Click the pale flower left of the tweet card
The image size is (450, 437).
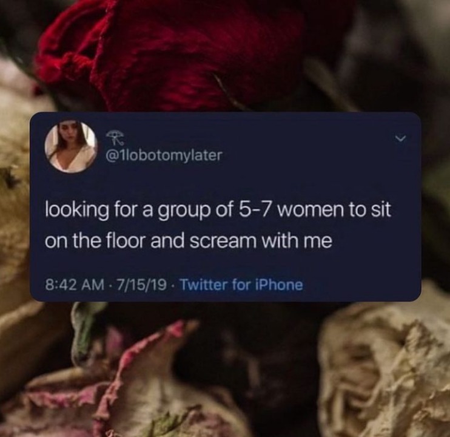click(x=15, y=201)
